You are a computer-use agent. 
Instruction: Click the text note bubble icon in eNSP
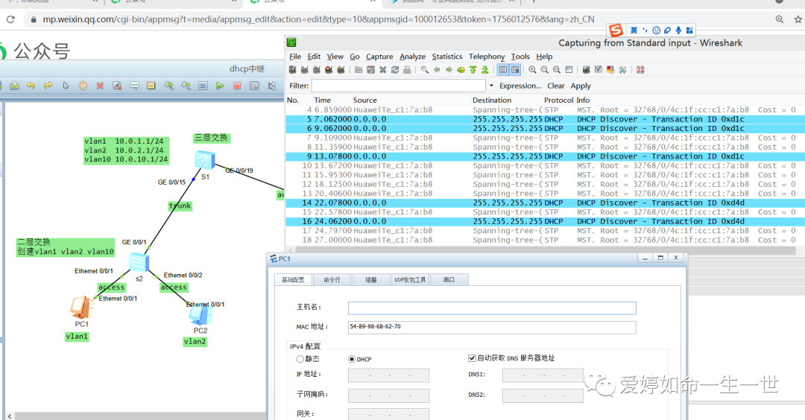(x=134, y=86)
